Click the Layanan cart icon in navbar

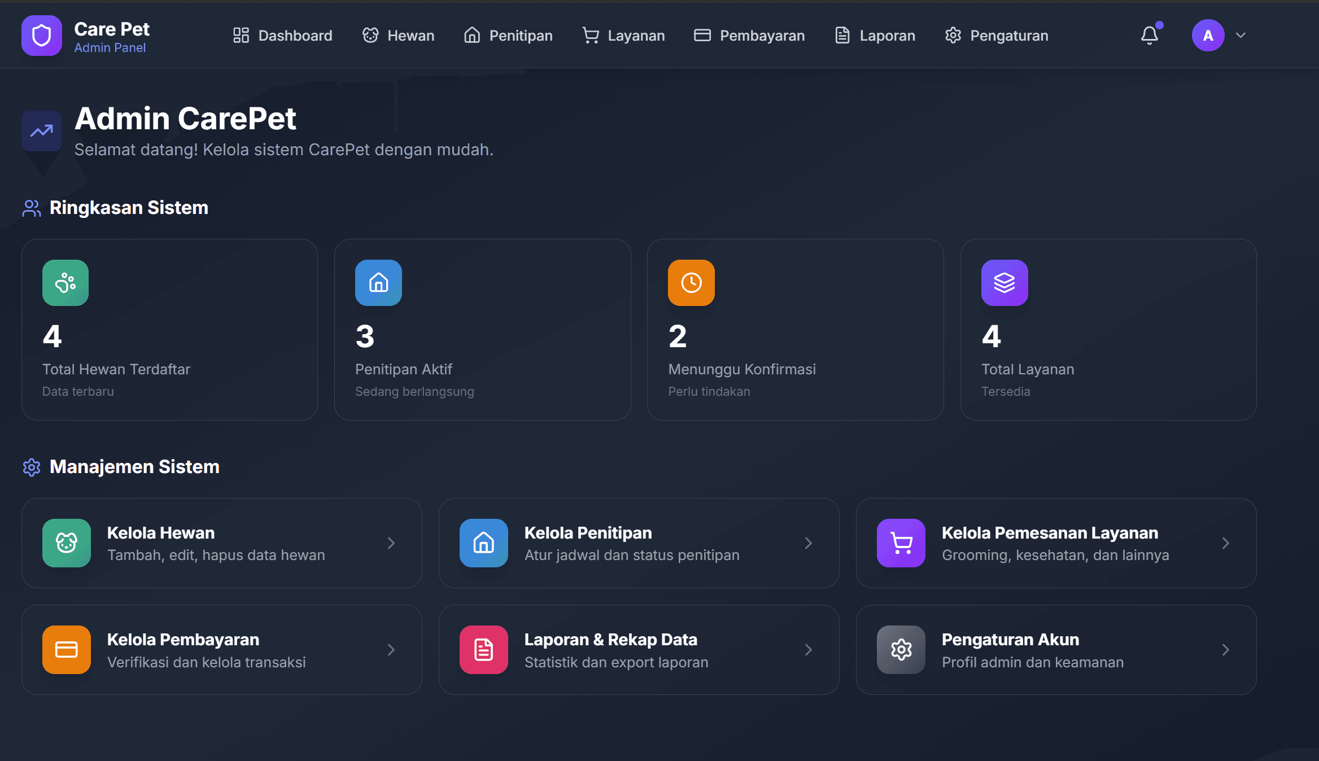click(x=591, y=36)
